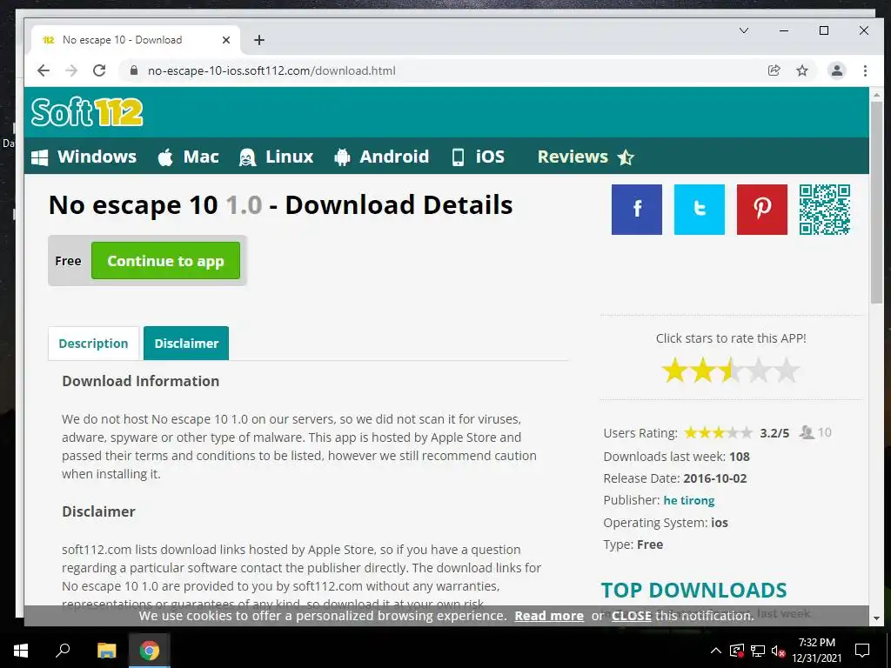Click the green Continue to app button
The image size is (891, 668).
tap(165, 261)
